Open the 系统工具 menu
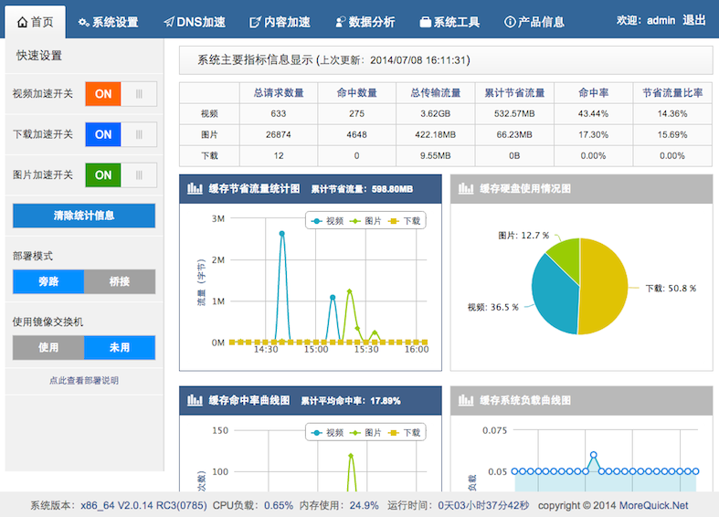The height and width of the screenshot is (517, 719). pyautogui.click(x=449, y=22)
